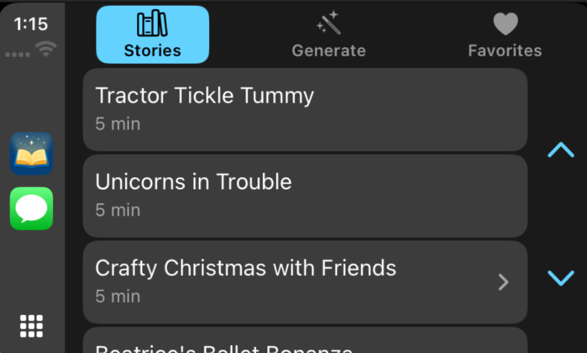
Task: Switch to the Favorites tab
Action: 504,34
